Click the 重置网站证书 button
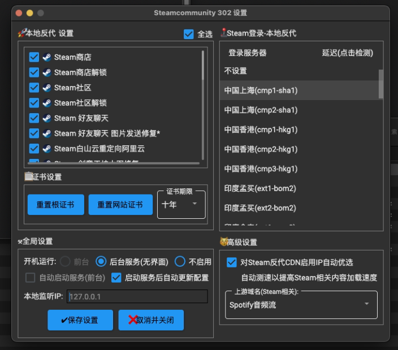398x350 pixels. pos(120,205)
